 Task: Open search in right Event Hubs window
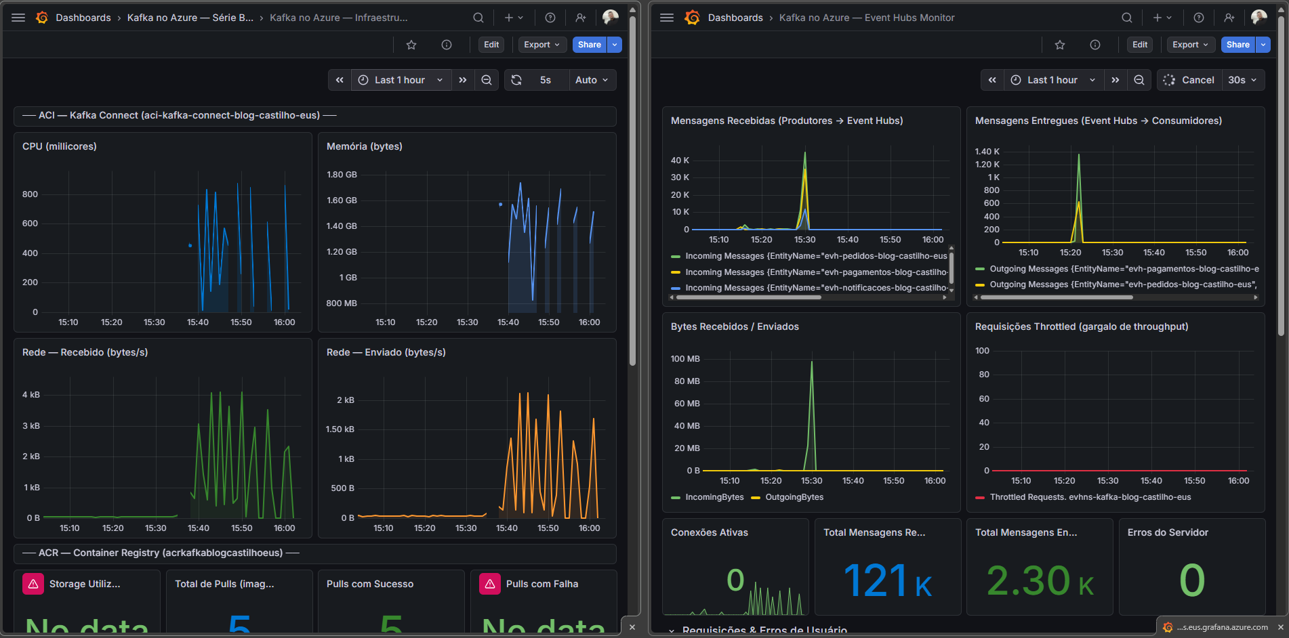(1127, 18)
